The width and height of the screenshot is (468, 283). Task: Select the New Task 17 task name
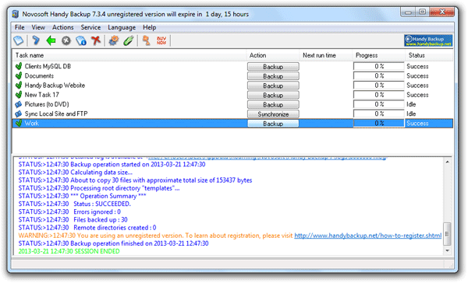(42, 95)
